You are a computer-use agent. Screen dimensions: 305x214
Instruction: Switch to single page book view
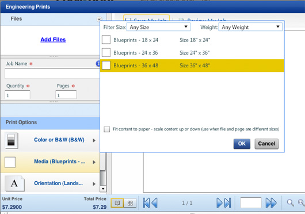(117, 203)
